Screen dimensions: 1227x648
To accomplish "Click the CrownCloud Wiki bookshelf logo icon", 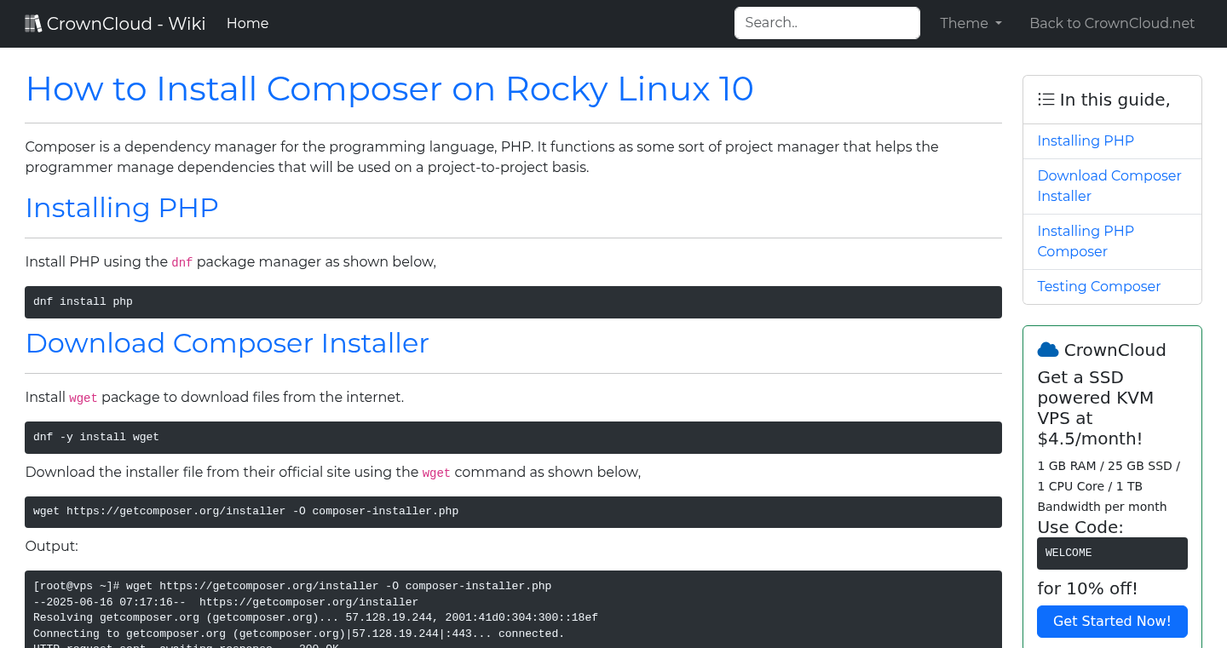I will tap(32, 22).
